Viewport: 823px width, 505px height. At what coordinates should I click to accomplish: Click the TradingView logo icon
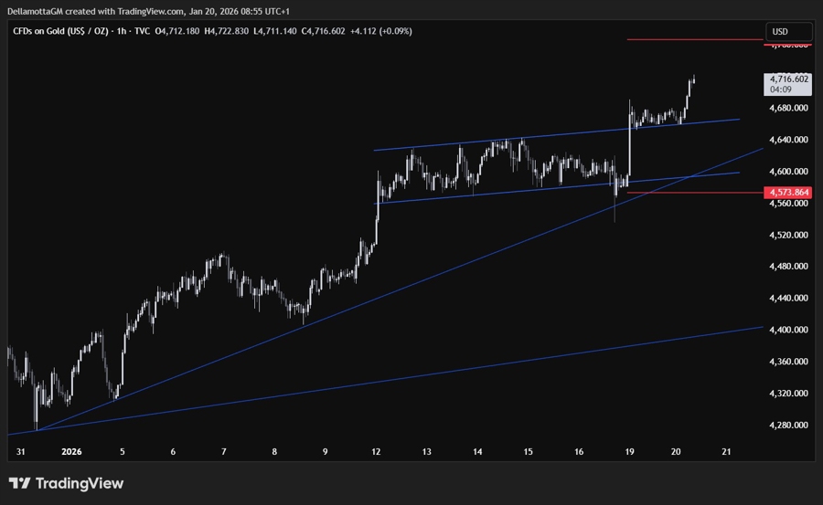pos(20,483)
